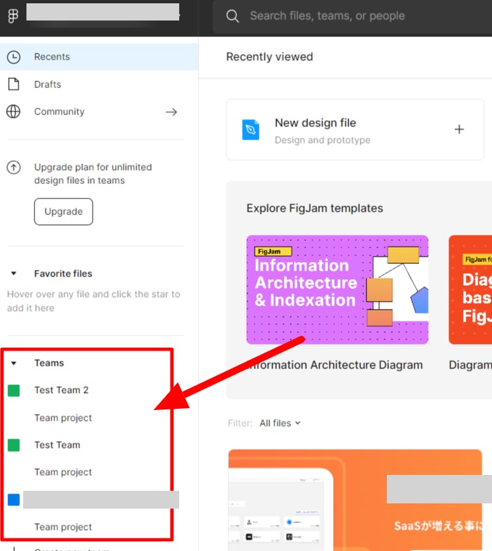
Task: Open Team project under the blue team
Action: pyautogui.click(x=63, y=527)
